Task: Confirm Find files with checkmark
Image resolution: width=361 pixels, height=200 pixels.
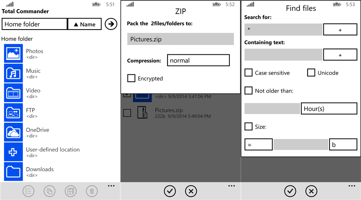Action: 290,191
